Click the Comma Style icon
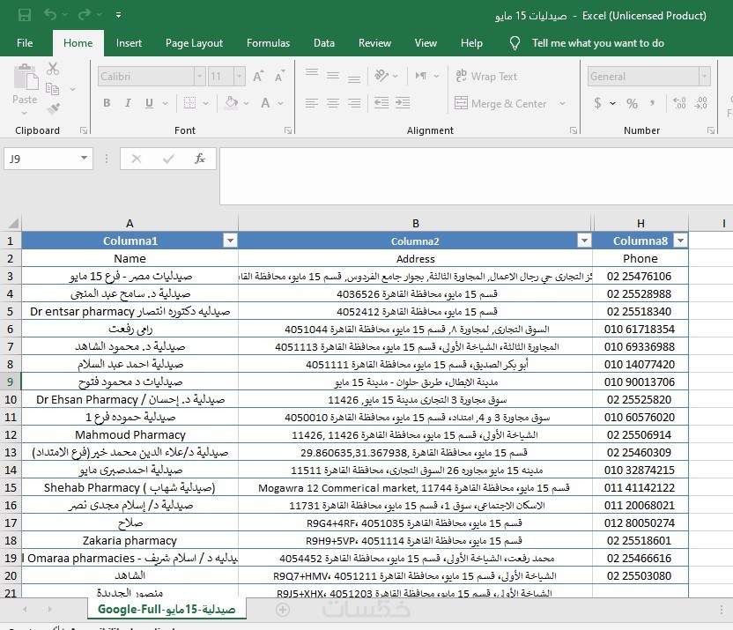733x630 pixels. tap(652, 103)
